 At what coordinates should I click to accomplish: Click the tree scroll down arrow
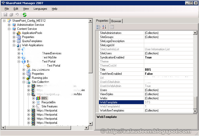click(90, 124)
